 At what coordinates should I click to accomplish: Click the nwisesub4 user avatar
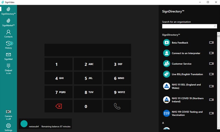click(24, 124)
